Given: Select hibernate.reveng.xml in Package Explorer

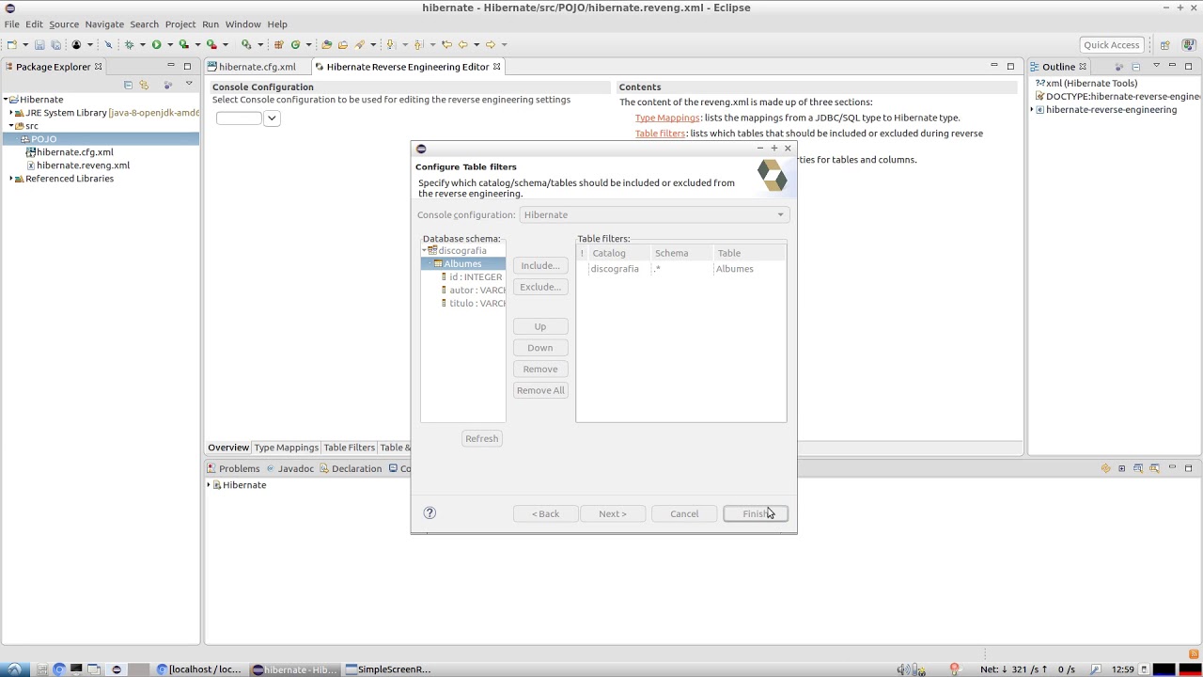Looking at the screenshot, I should [83, 165].
